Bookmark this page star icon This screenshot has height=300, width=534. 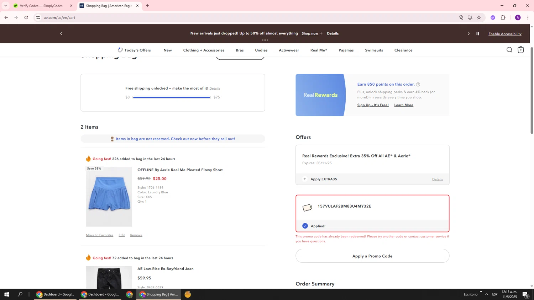[x=479, y=17]
